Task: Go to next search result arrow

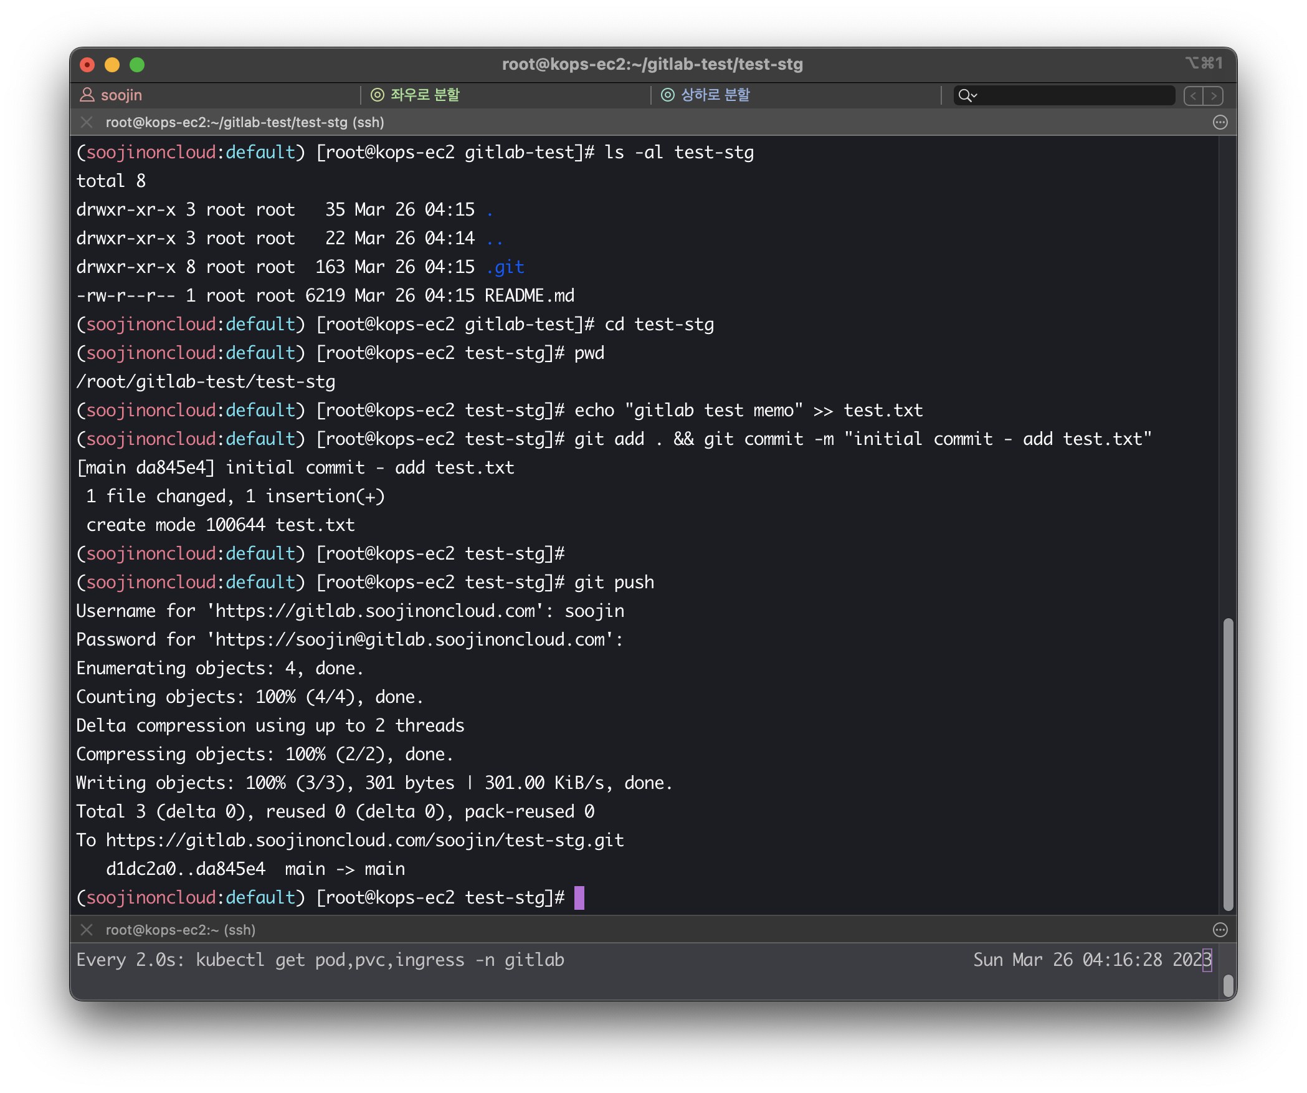Action: pyautogui.click(x=1214, y=95)
